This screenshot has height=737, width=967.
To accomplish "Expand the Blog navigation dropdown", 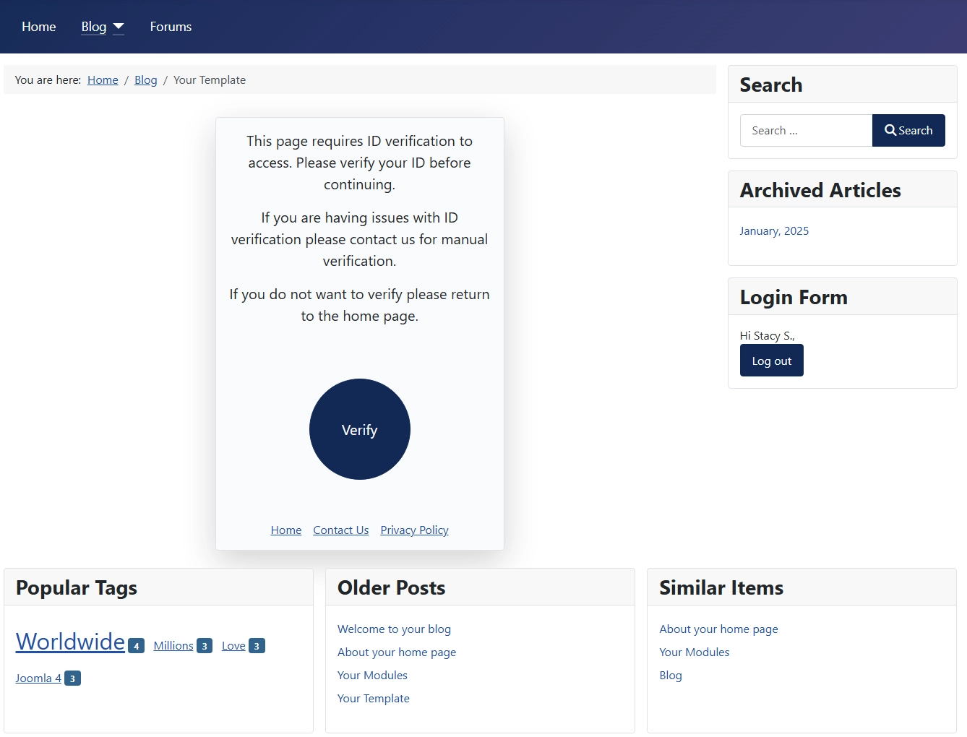I will tap(118, 27).
